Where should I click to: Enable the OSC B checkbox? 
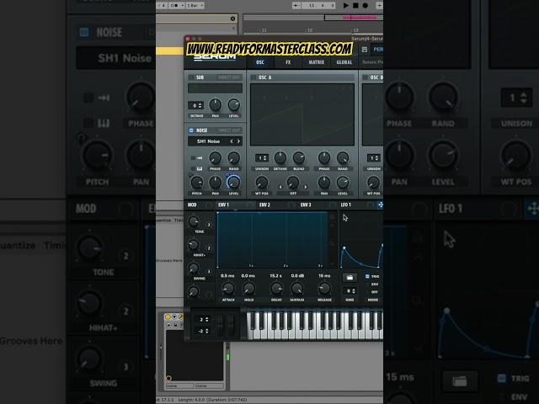click(x=365, y=77)
